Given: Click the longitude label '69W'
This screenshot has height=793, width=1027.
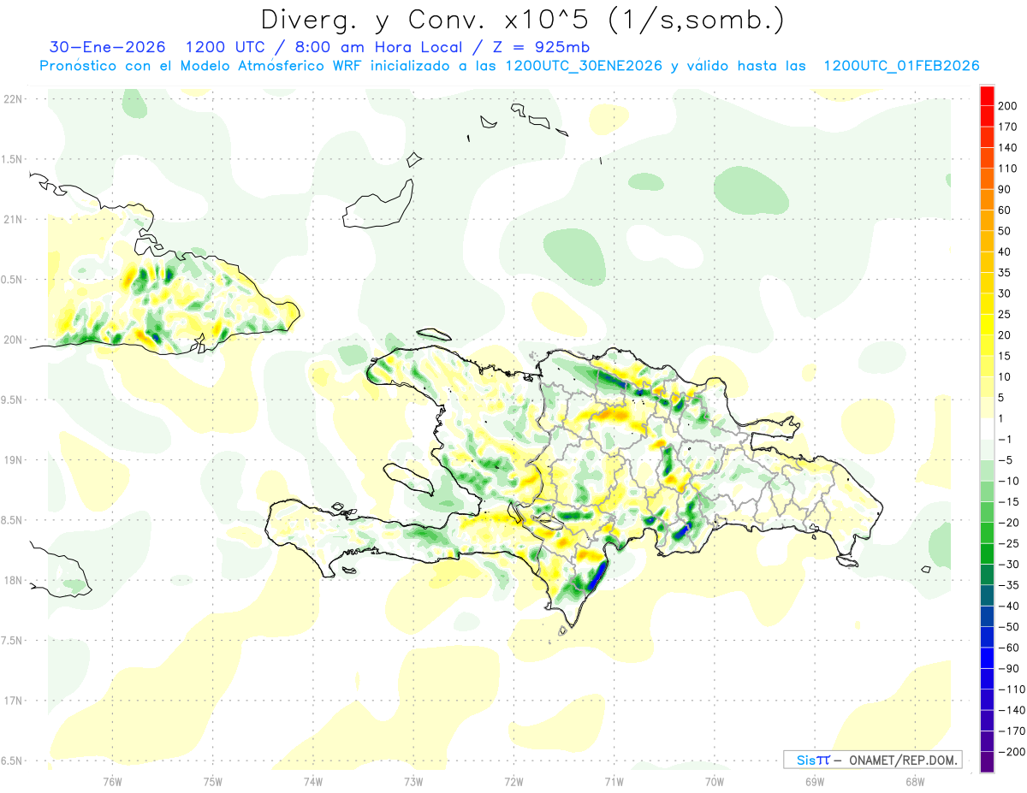Looking at the screenshot, I should tap(815, 780).
